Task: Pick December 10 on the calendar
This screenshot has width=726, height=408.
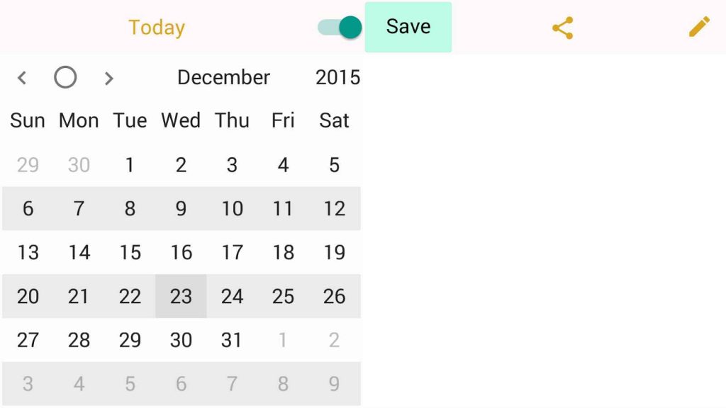Action: pyautogui.click(x=232, y=209)
